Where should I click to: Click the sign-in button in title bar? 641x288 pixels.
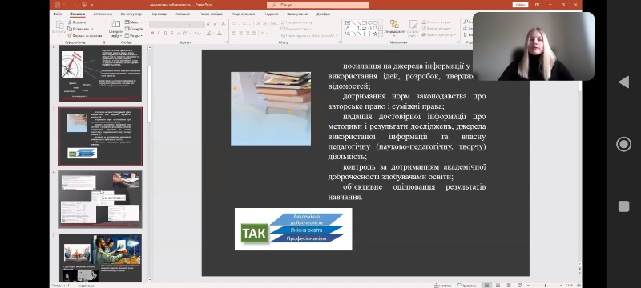coord(520,5)
